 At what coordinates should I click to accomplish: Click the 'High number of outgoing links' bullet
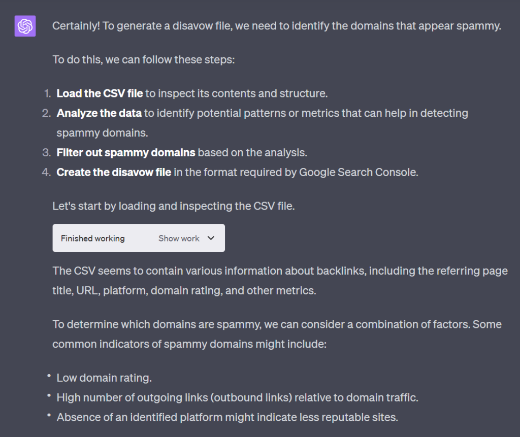coord(238,397)
